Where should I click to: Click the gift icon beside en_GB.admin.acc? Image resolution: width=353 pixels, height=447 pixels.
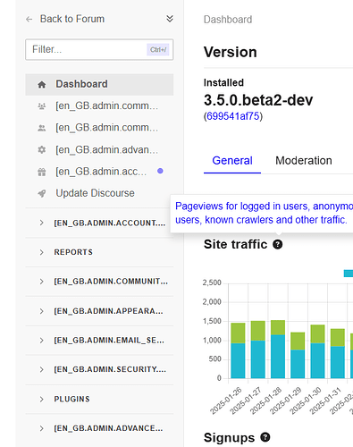coord(42,172)
